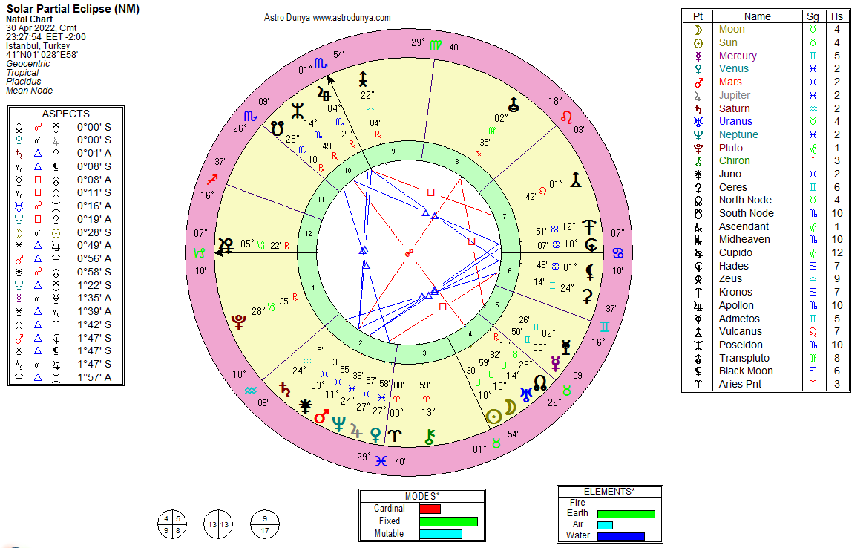Click the Solar Partial Eclipse (NM) title
This screenshot has height=548, width=866.
(x=73, y=9)
